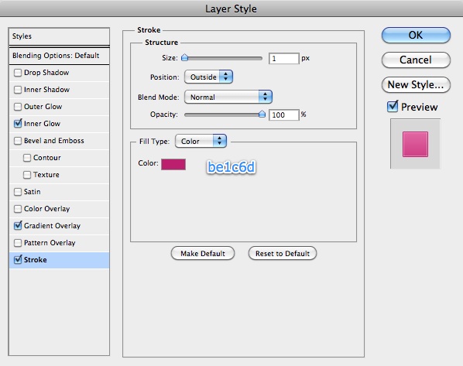
Task: Select the Contour sub-style label
Action: [x=47, y=158]
